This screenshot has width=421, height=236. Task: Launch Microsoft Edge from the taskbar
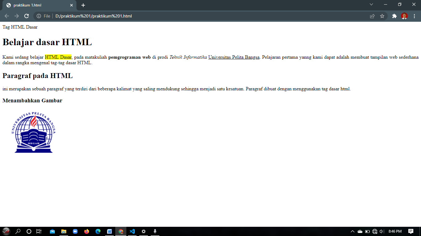(98, 231)
